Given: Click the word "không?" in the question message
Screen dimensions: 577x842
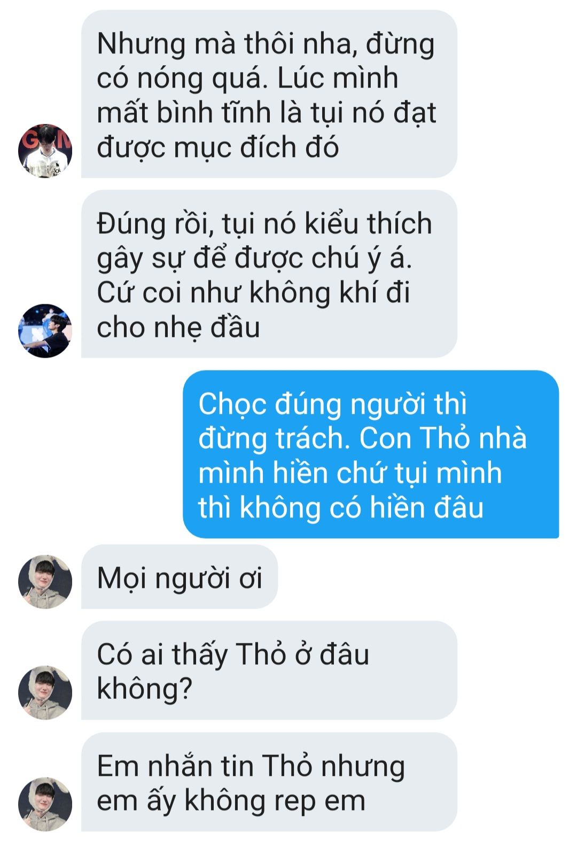Looking at the screenshot, I should [x=144, y=689].
